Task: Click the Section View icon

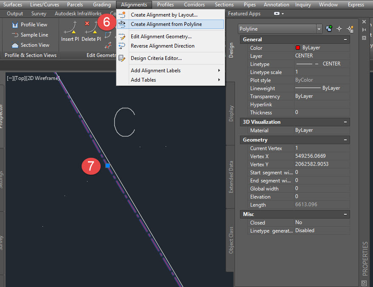Action: click(x=15, y=45)
